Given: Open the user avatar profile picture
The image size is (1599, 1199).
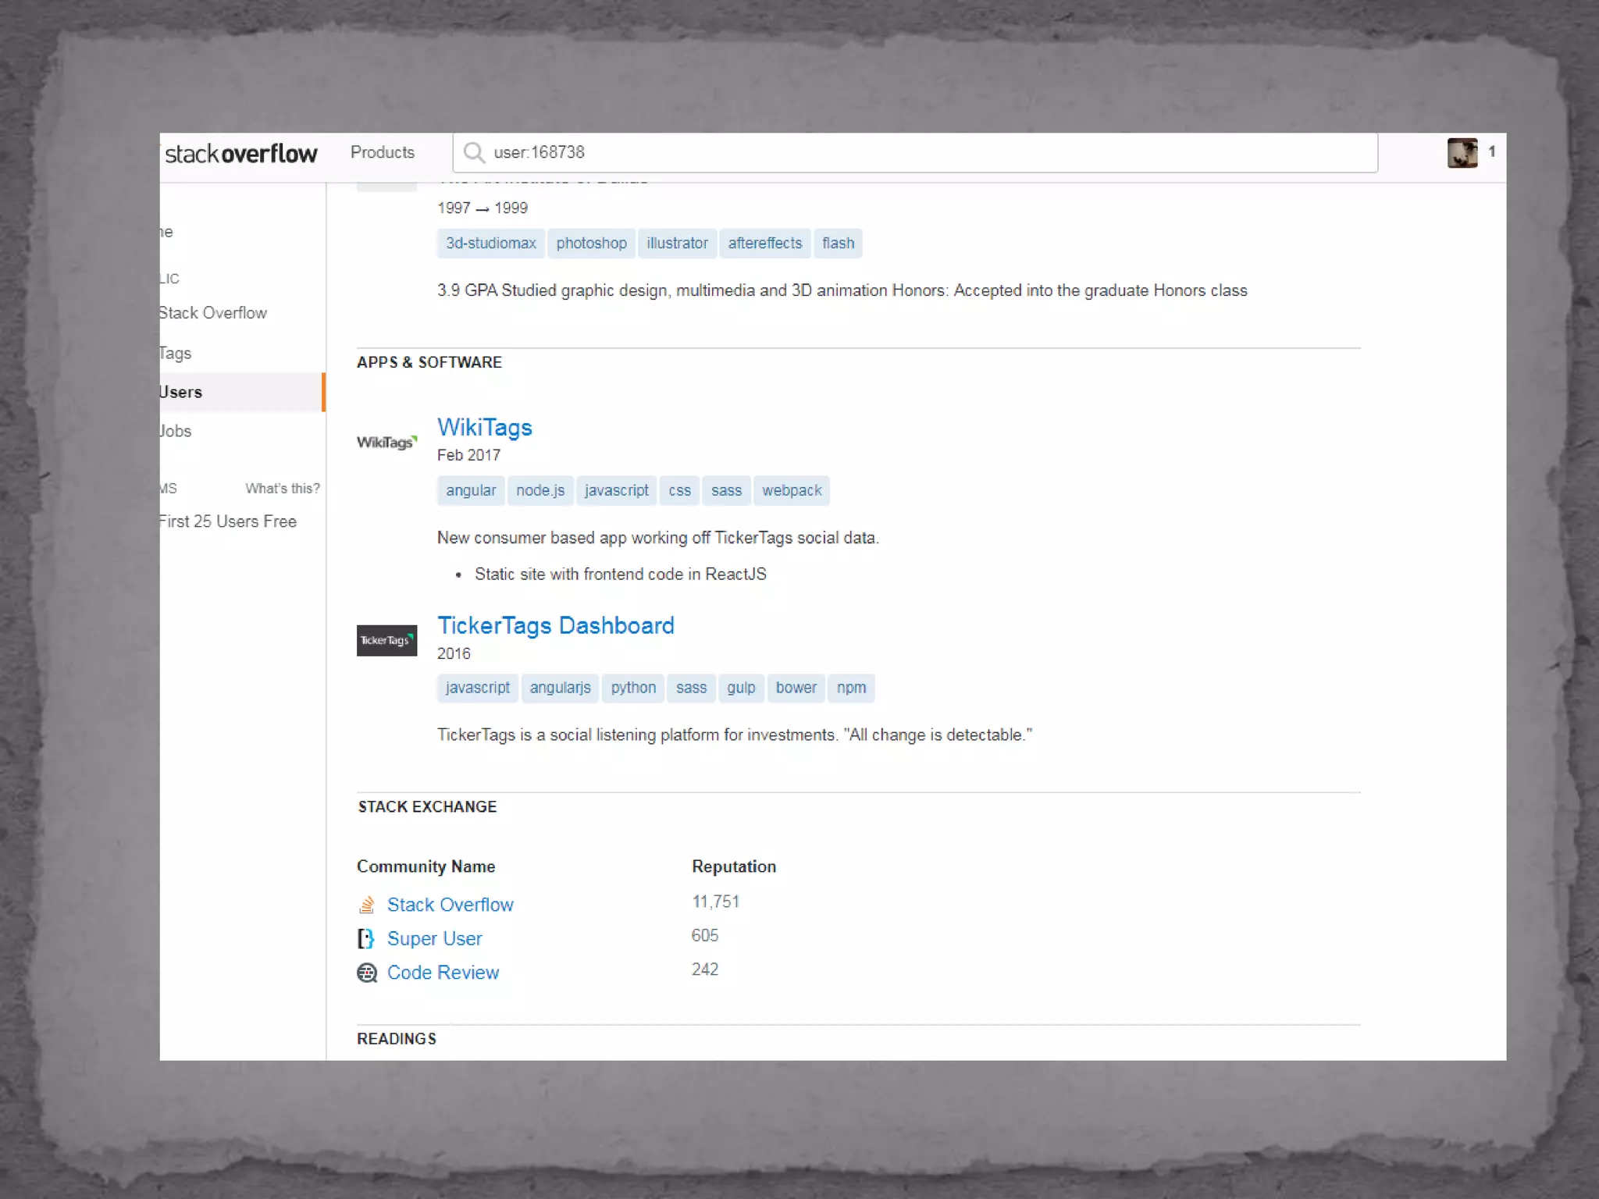Looking at the screenshot, I should pyautogui.click(x=1462, y=152).
